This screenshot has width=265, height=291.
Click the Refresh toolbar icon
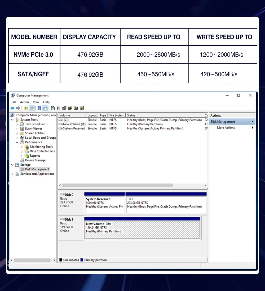point(53,108)
